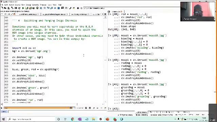Viewport: 217px width, 122px height.
Task: Click Run cell and advance icon
Action: click(x=30, y=8)
